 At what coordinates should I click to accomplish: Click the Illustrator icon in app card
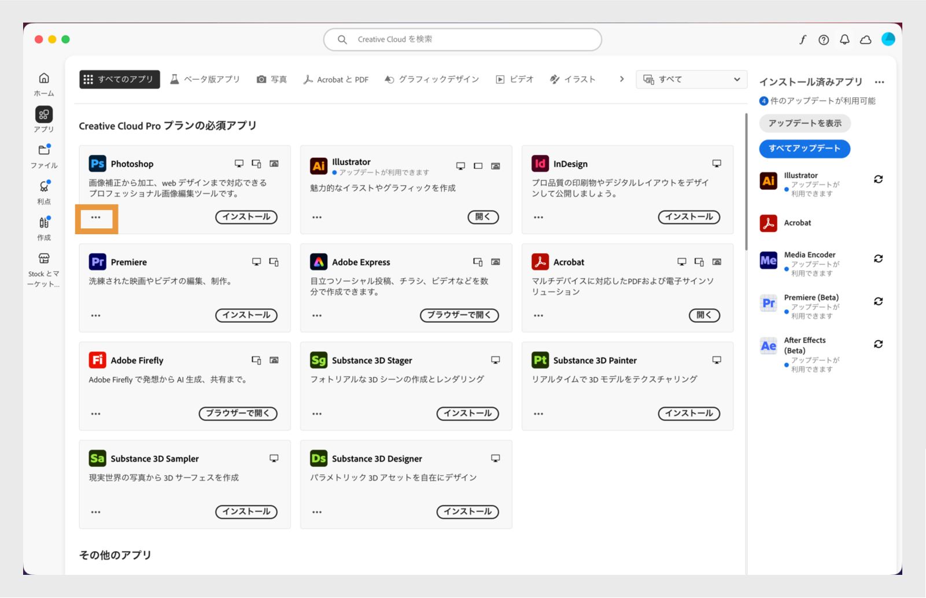[x=319, y=166]
